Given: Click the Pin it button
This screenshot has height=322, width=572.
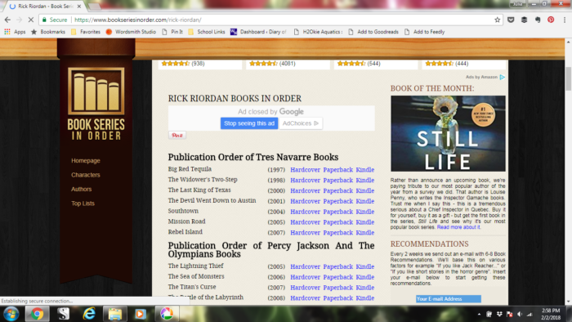Looking at the screenshot, I should (177, 136).
